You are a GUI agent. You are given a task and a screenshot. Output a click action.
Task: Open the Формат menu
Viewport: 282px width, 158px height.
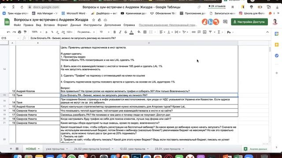(x=63, y=25)
